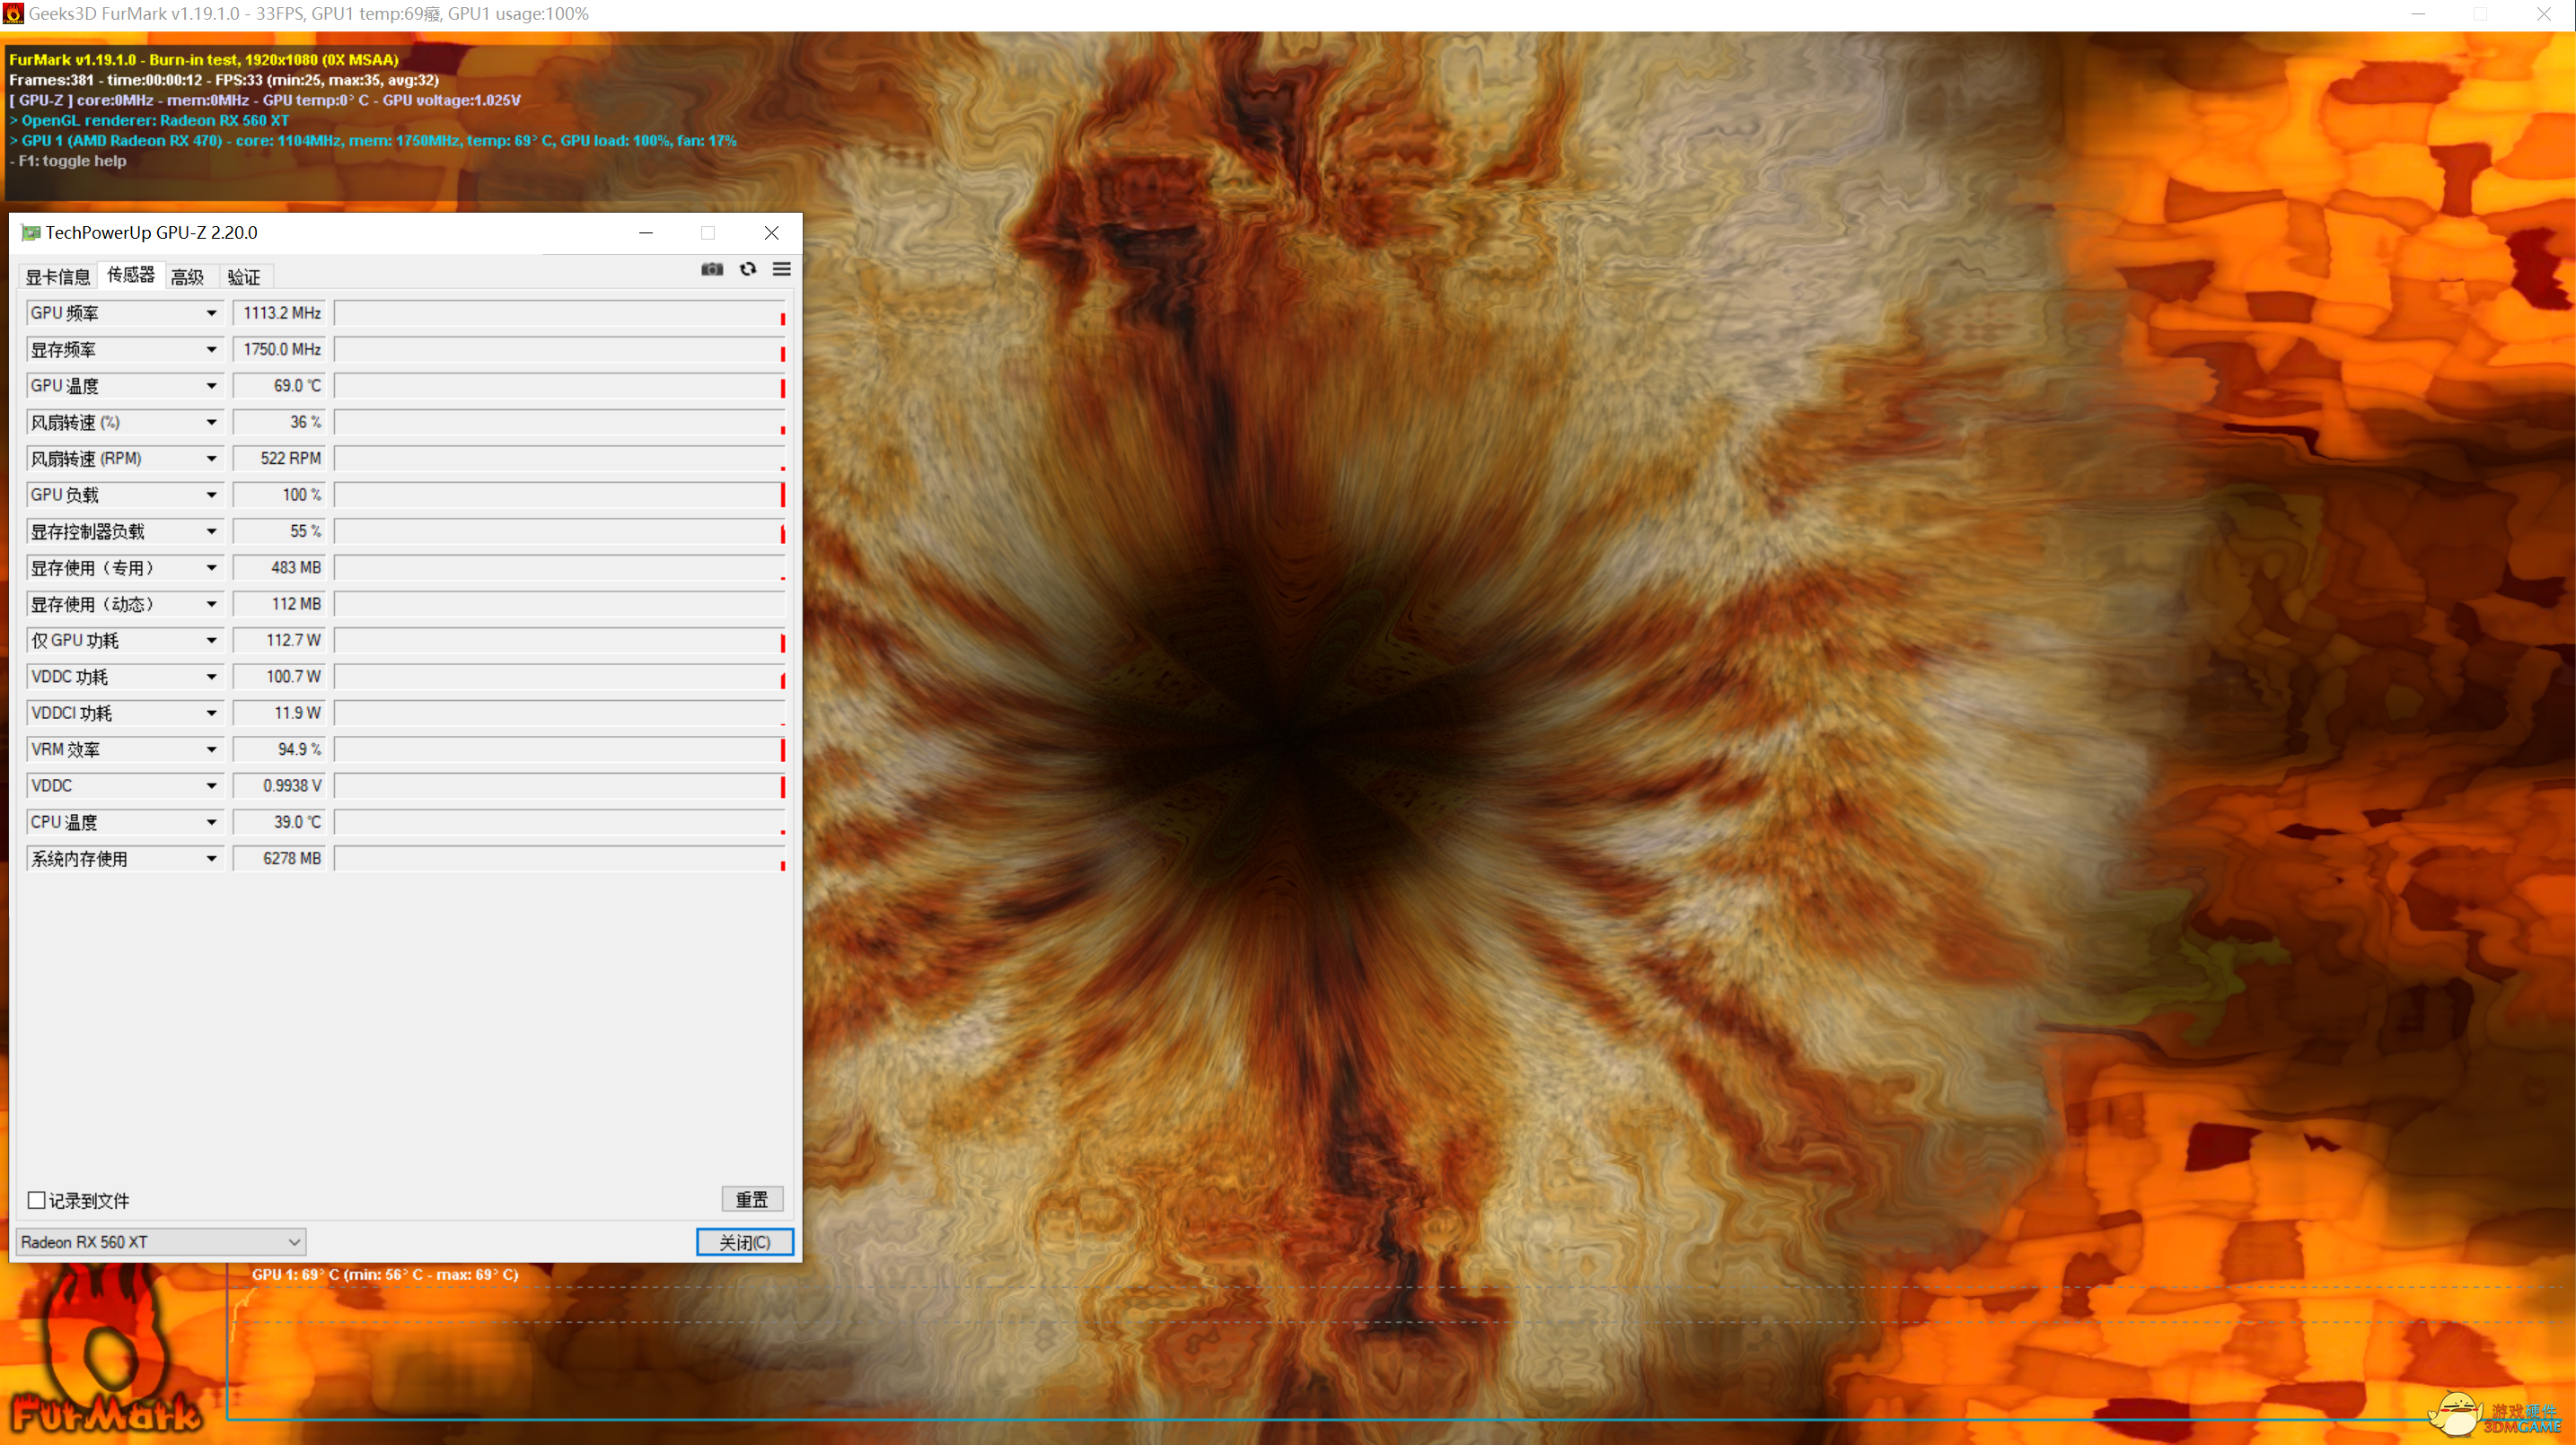Click the 0.9938 V value field
The width and height of the screenshot is (2576, 1445).
point(279,785)
